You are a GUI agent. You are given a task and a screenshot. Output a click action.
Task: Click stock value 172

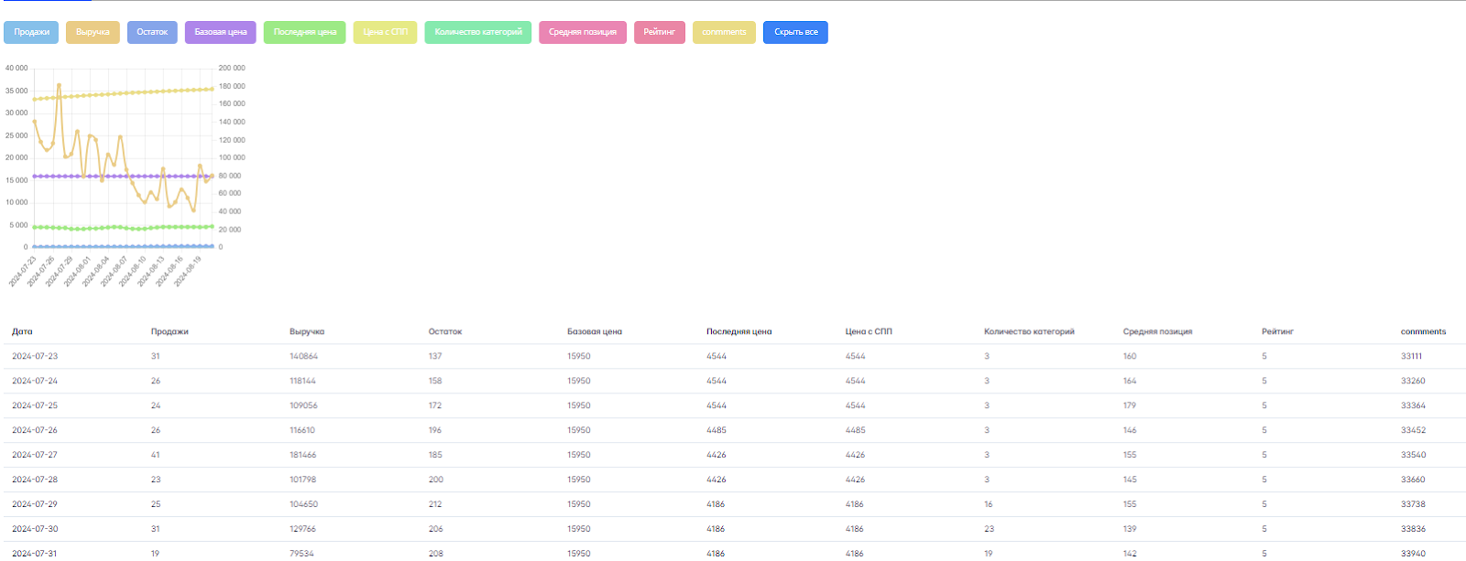[435, 405]
